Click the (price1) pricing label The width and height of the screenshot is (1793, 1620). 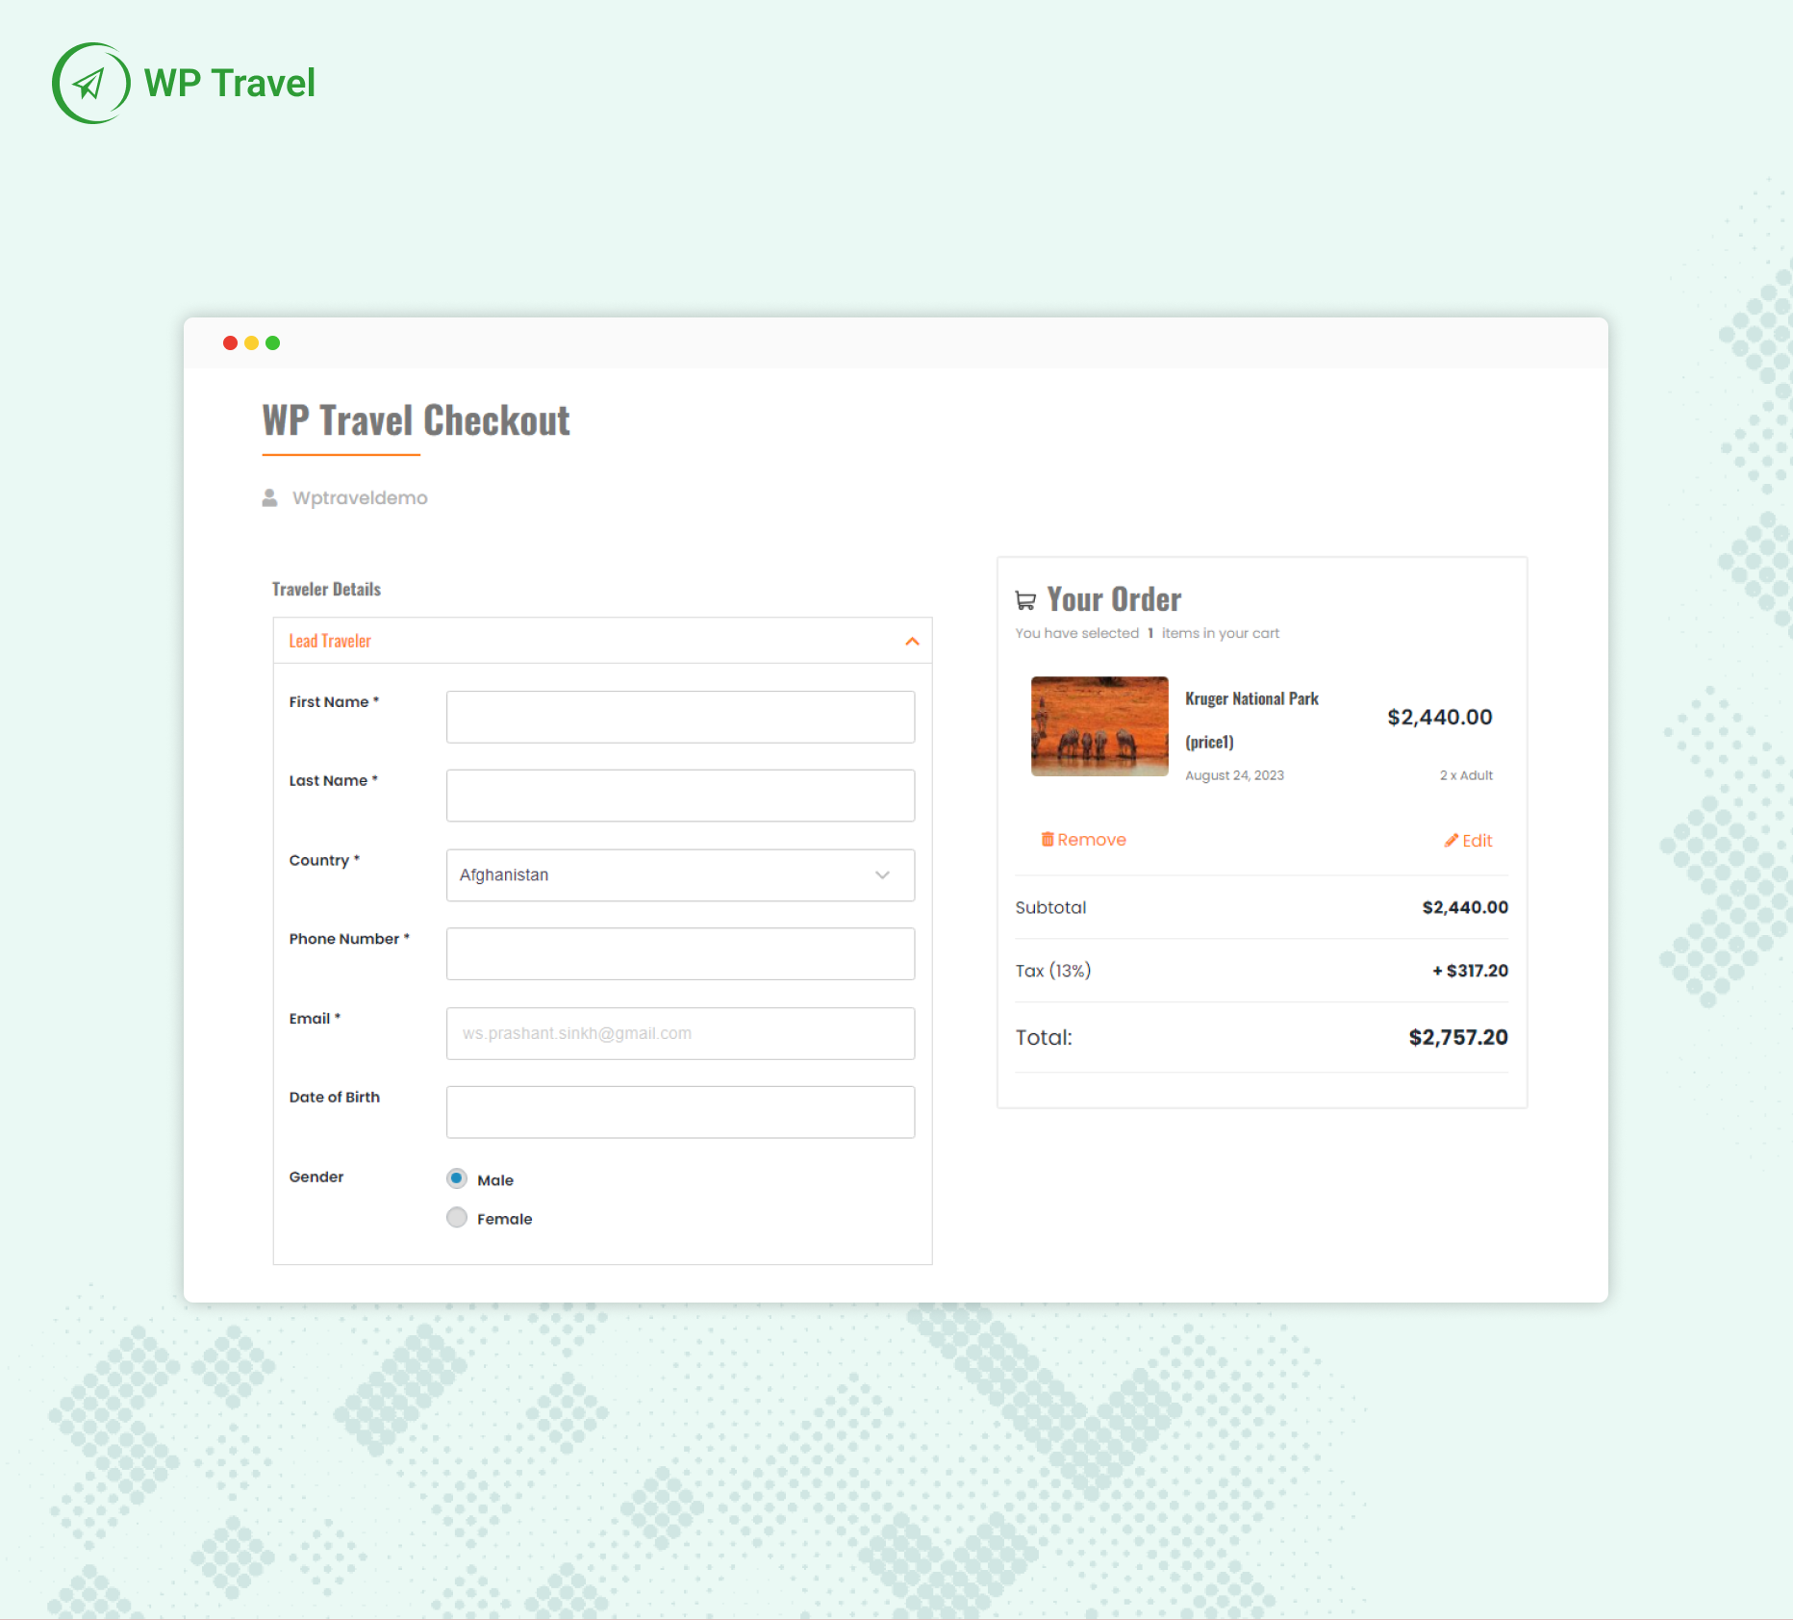pos(1209,742)
